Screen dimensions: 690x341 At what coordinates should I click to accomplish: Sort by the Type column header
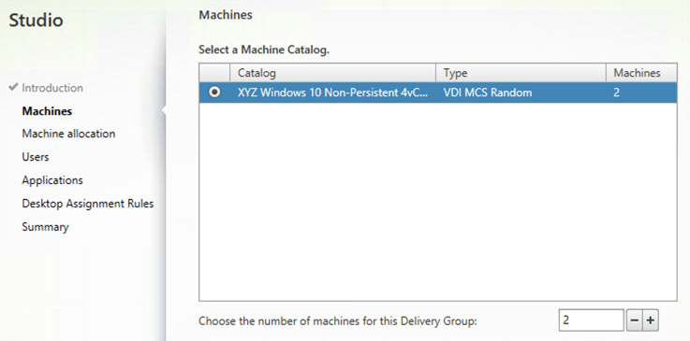coord(521,73)
